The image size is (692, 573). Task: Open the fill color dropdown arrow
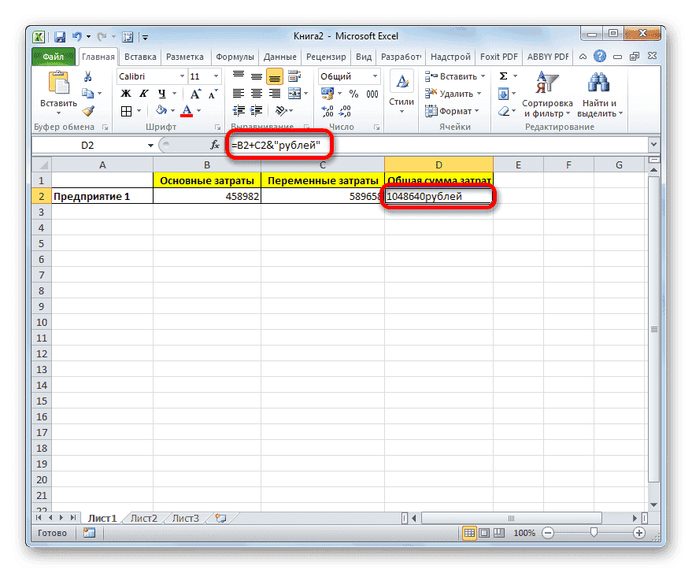click(x=171, y=110)
